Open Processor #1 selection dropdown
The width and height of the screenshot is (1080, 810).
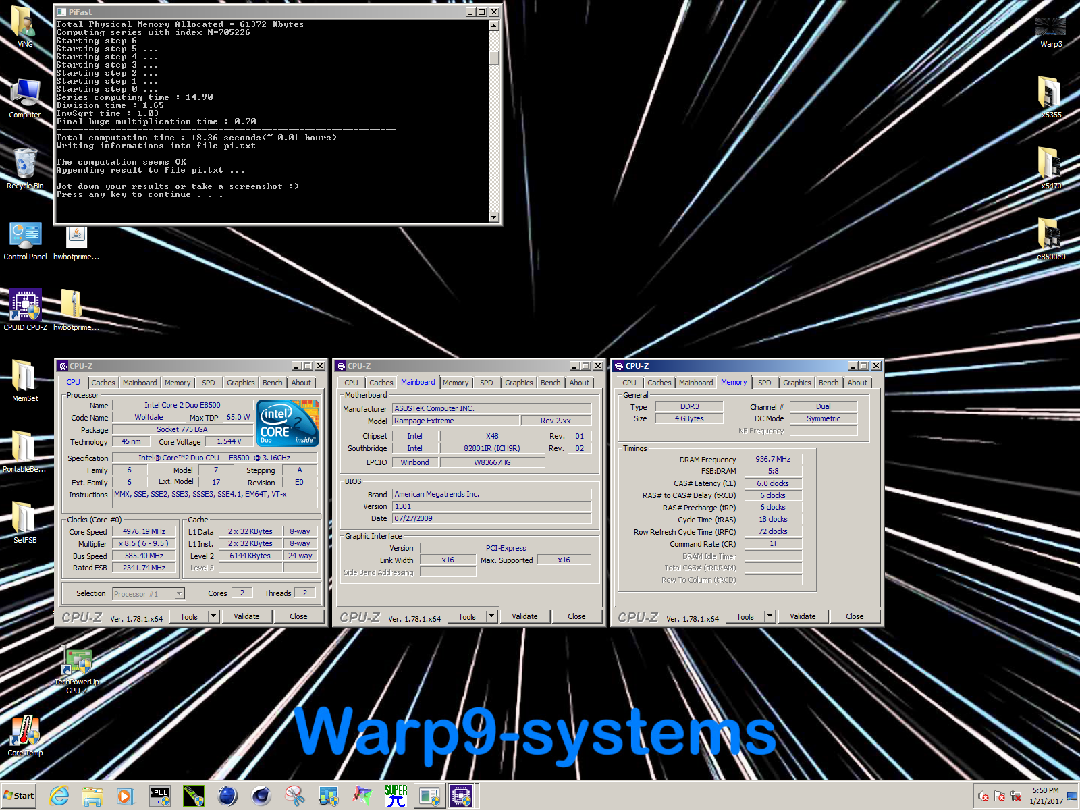click(180, 594)
